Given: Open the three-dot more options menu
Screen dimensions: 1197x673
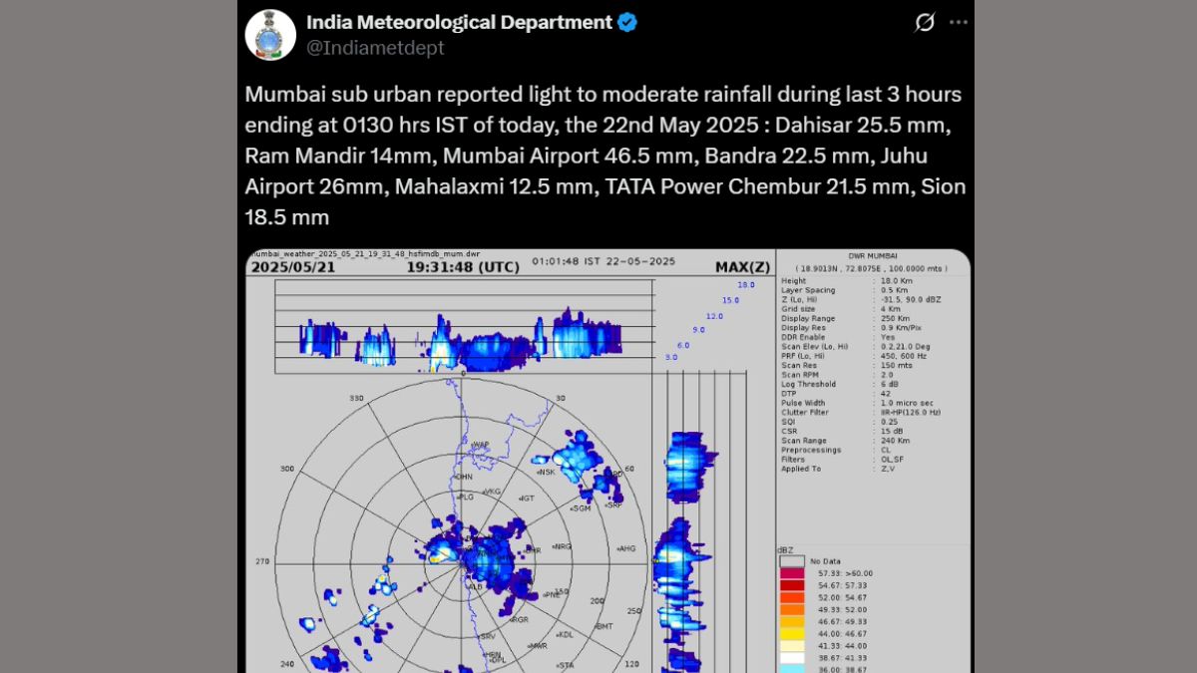Looking at the screenshot, I should coord(958,23).
